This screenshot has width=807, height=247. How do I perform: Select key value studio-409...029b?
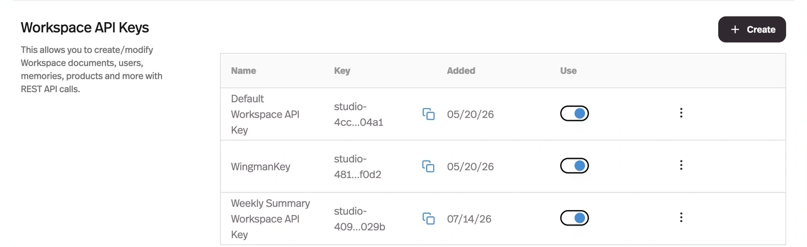[x=359, y=219]
